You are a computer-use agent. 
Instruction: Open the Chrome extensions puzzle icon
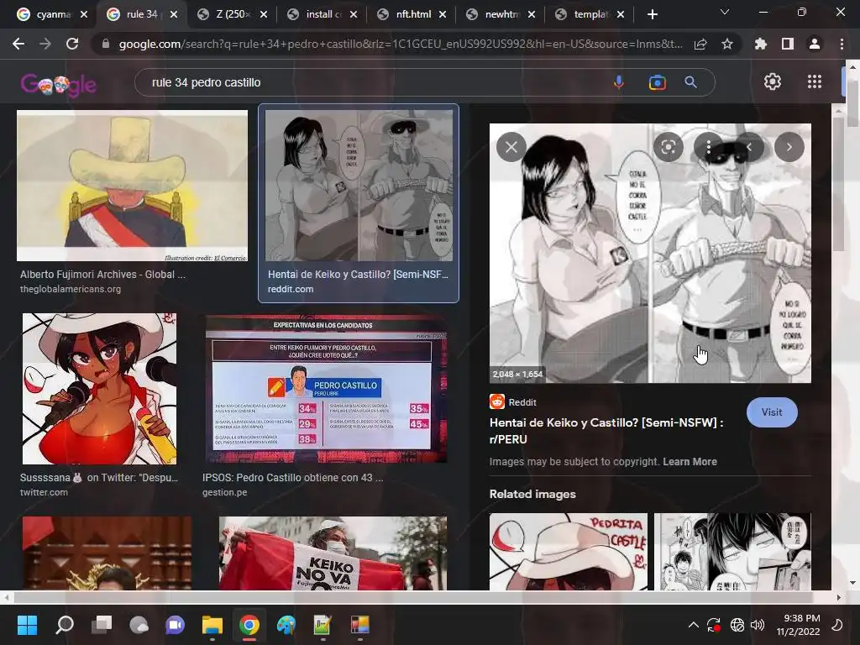point(761,44)
